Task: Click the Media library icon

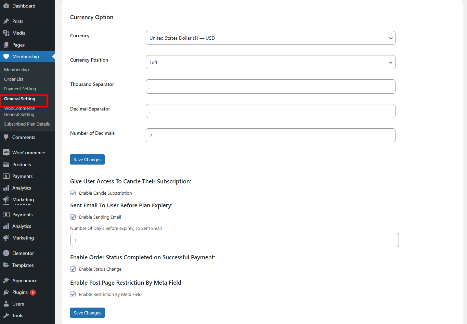Action: (6, 33)
